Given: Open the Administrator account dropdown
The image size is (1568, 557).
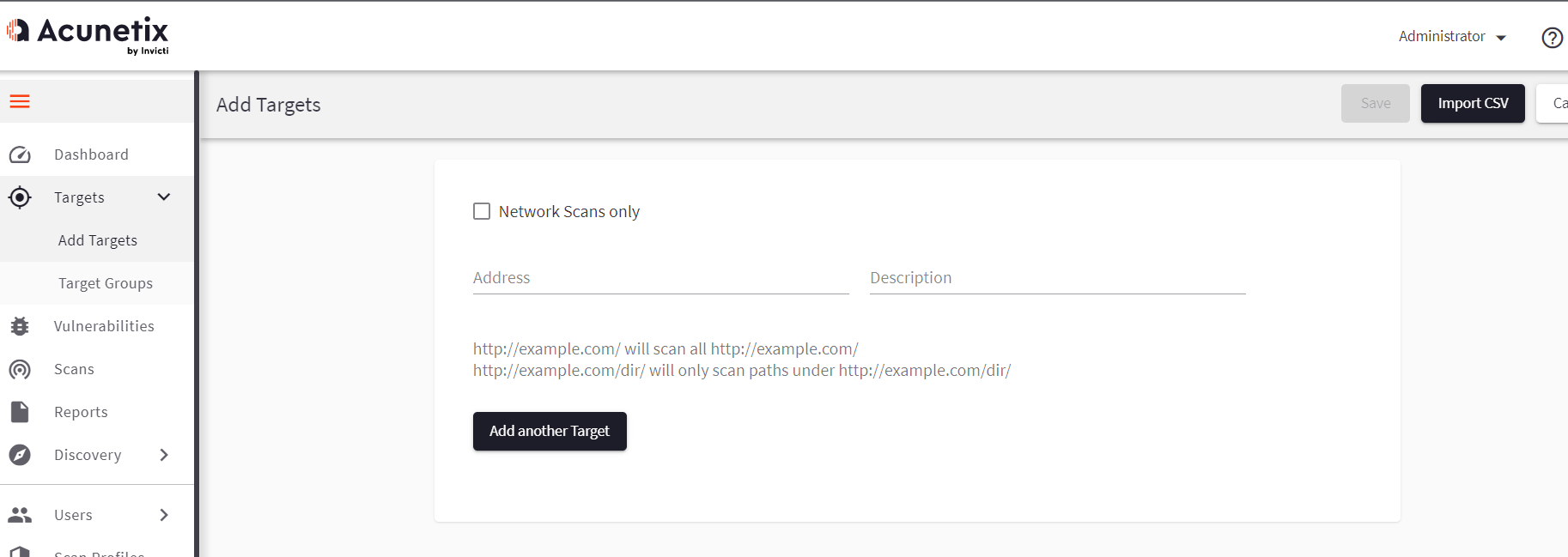Looking at the screenshot, I should point(1452,37).
